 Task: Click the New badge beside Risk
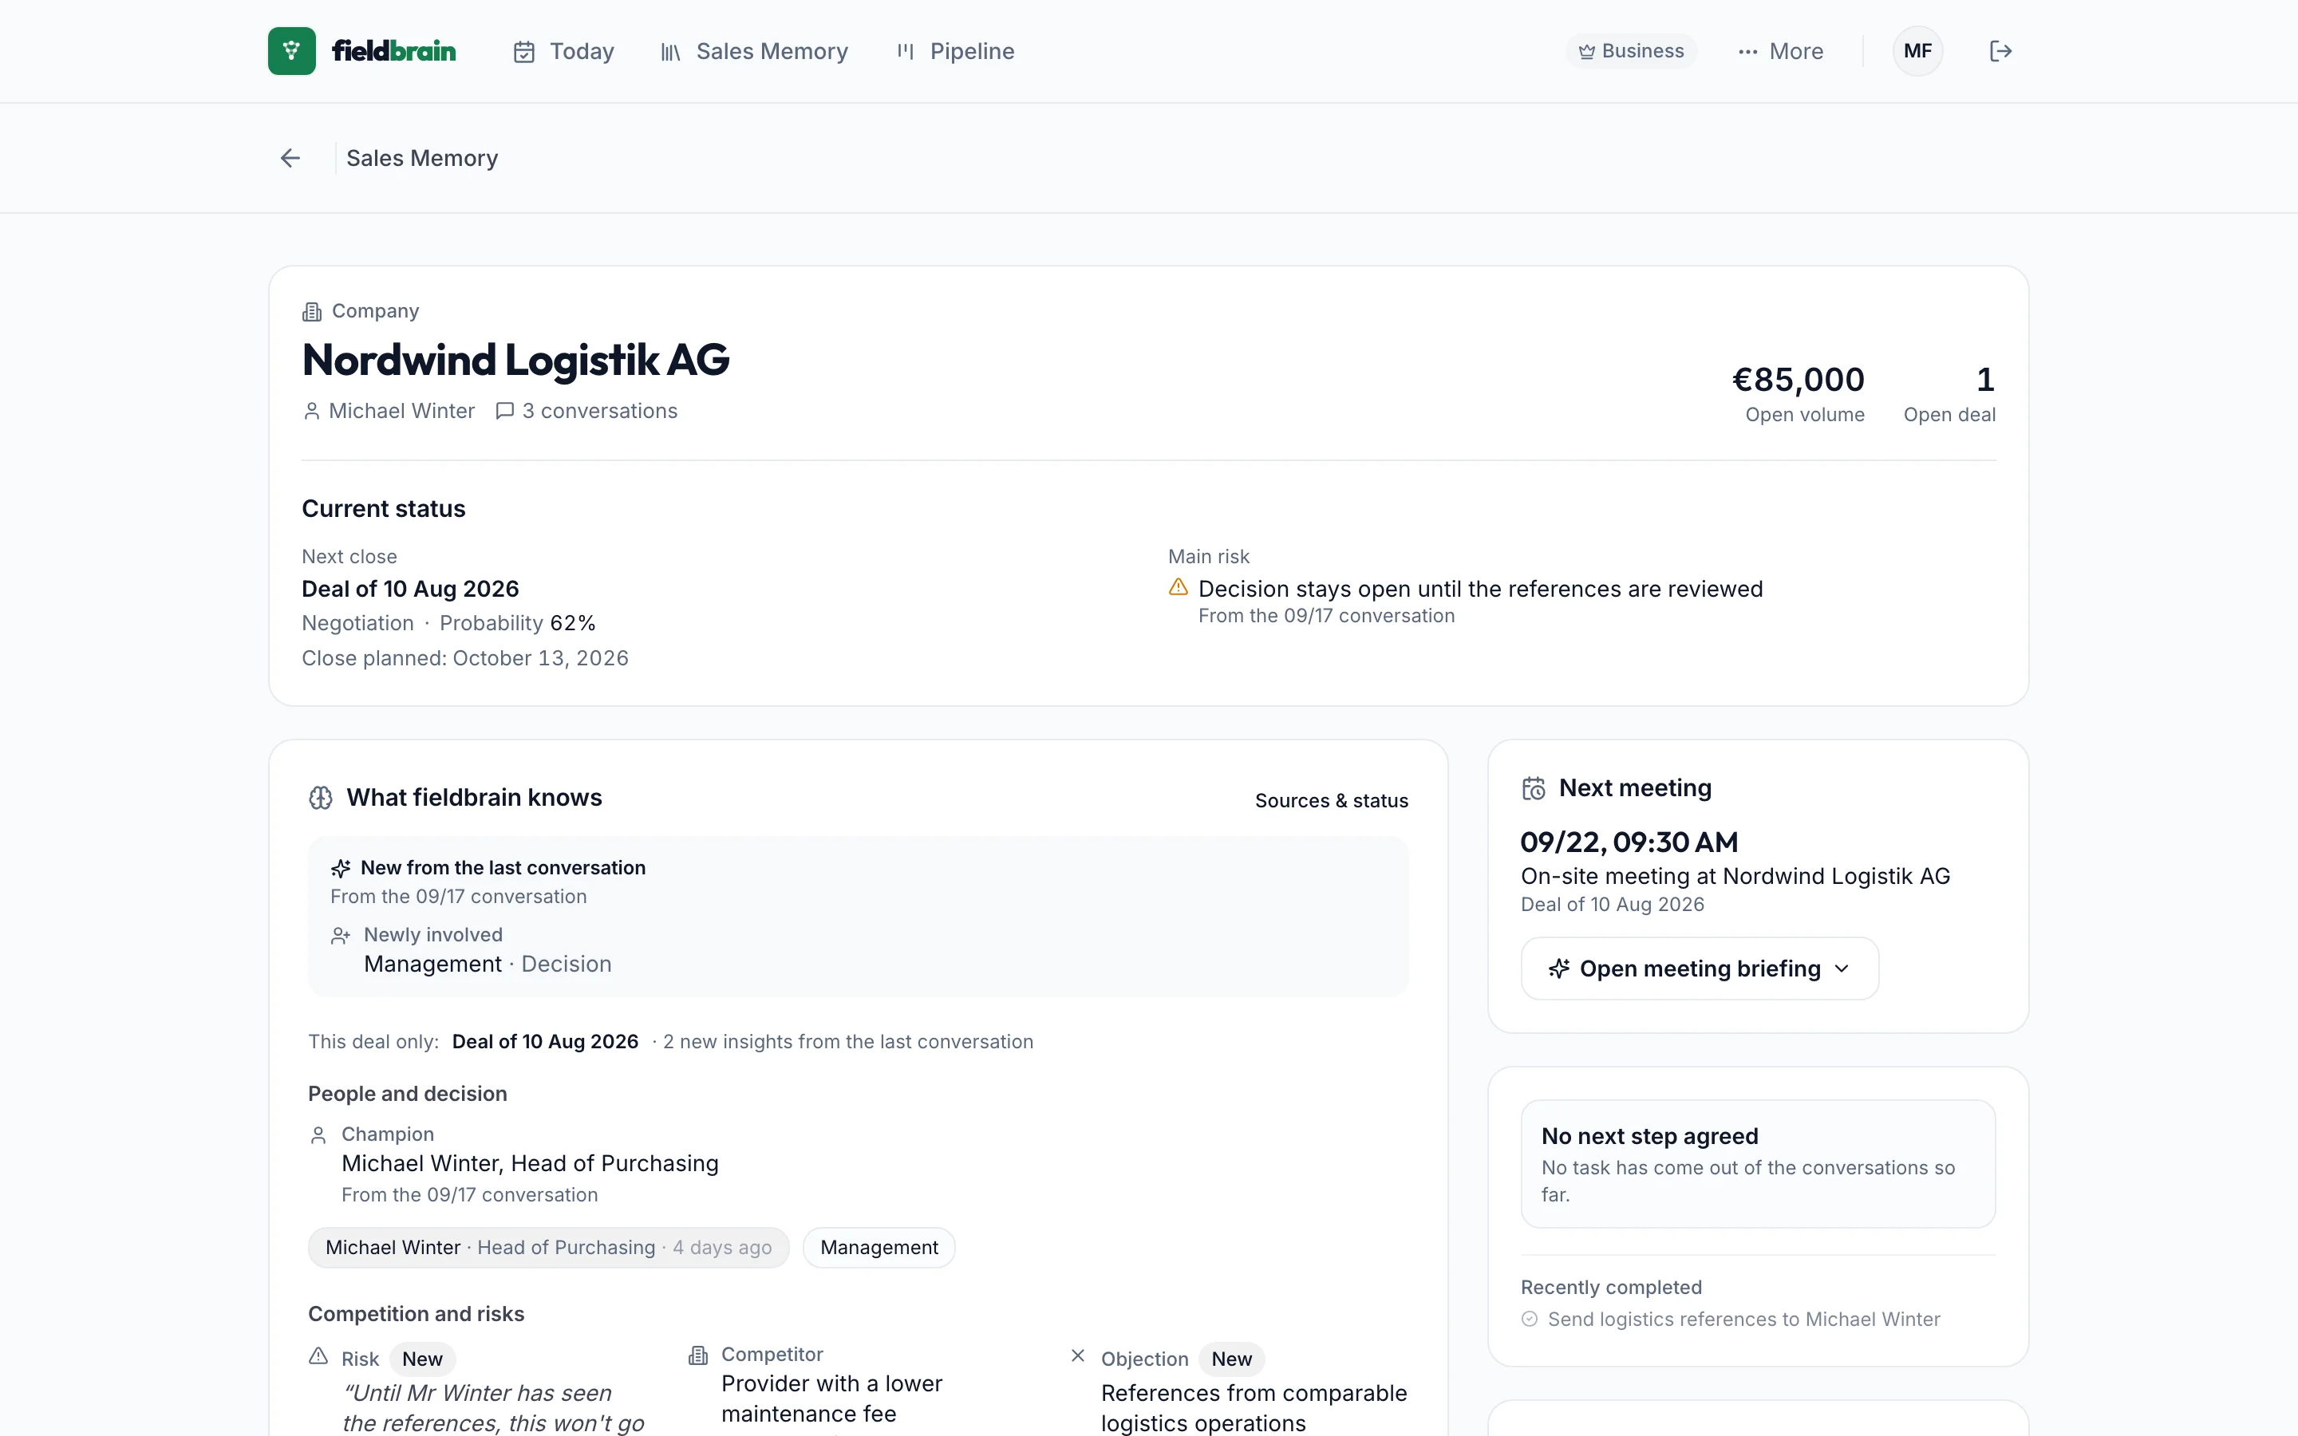point(423,1359)
